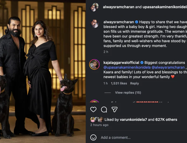This screenshot has height=143, width=187.
Task: Expand View replies (15)
Action: pos(128,93)
